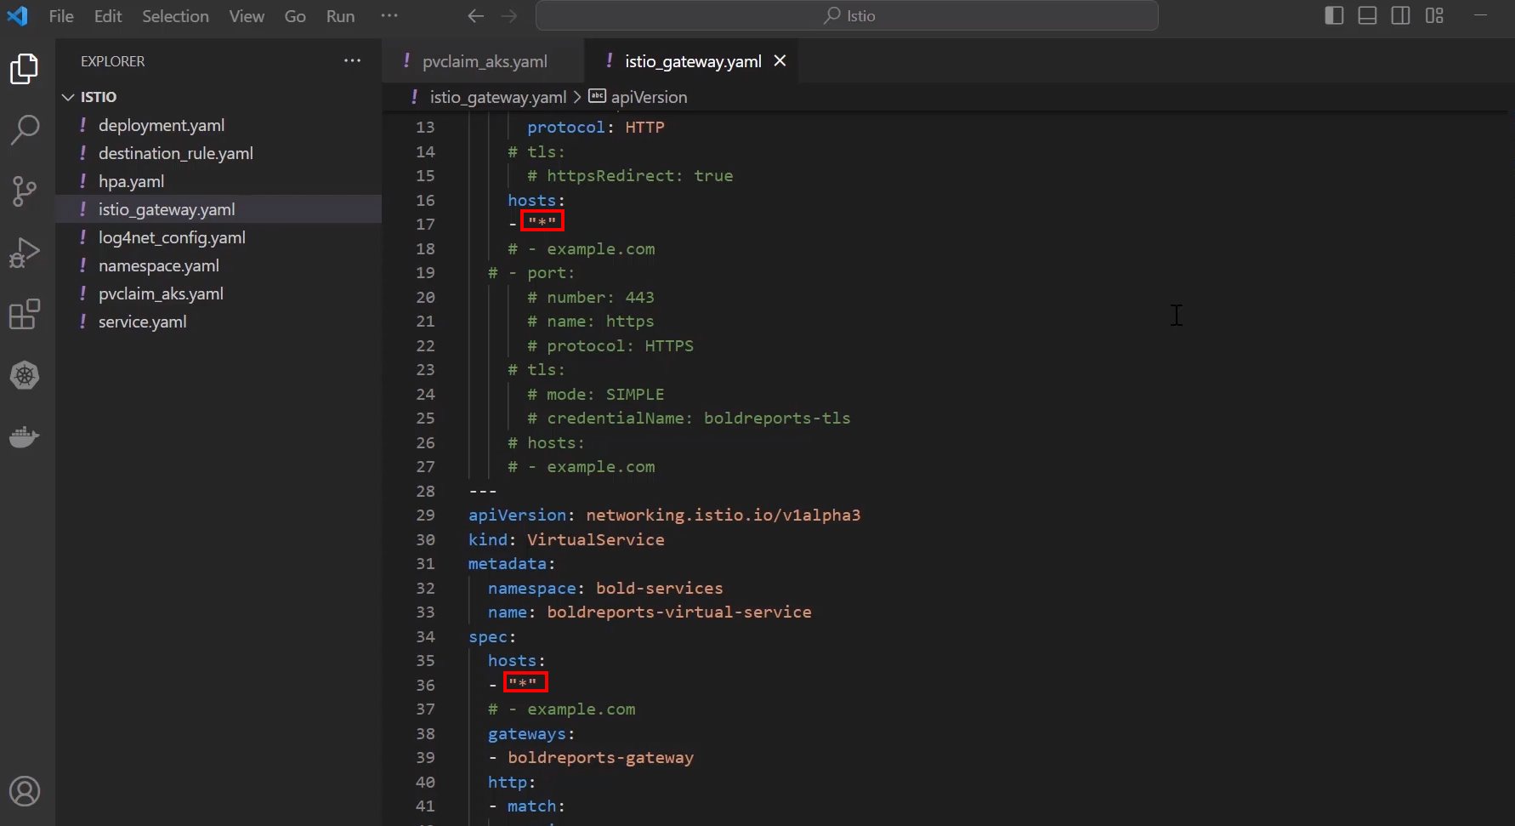Click the 'httpsRedirect: true' comment line

tap(630, 175)
